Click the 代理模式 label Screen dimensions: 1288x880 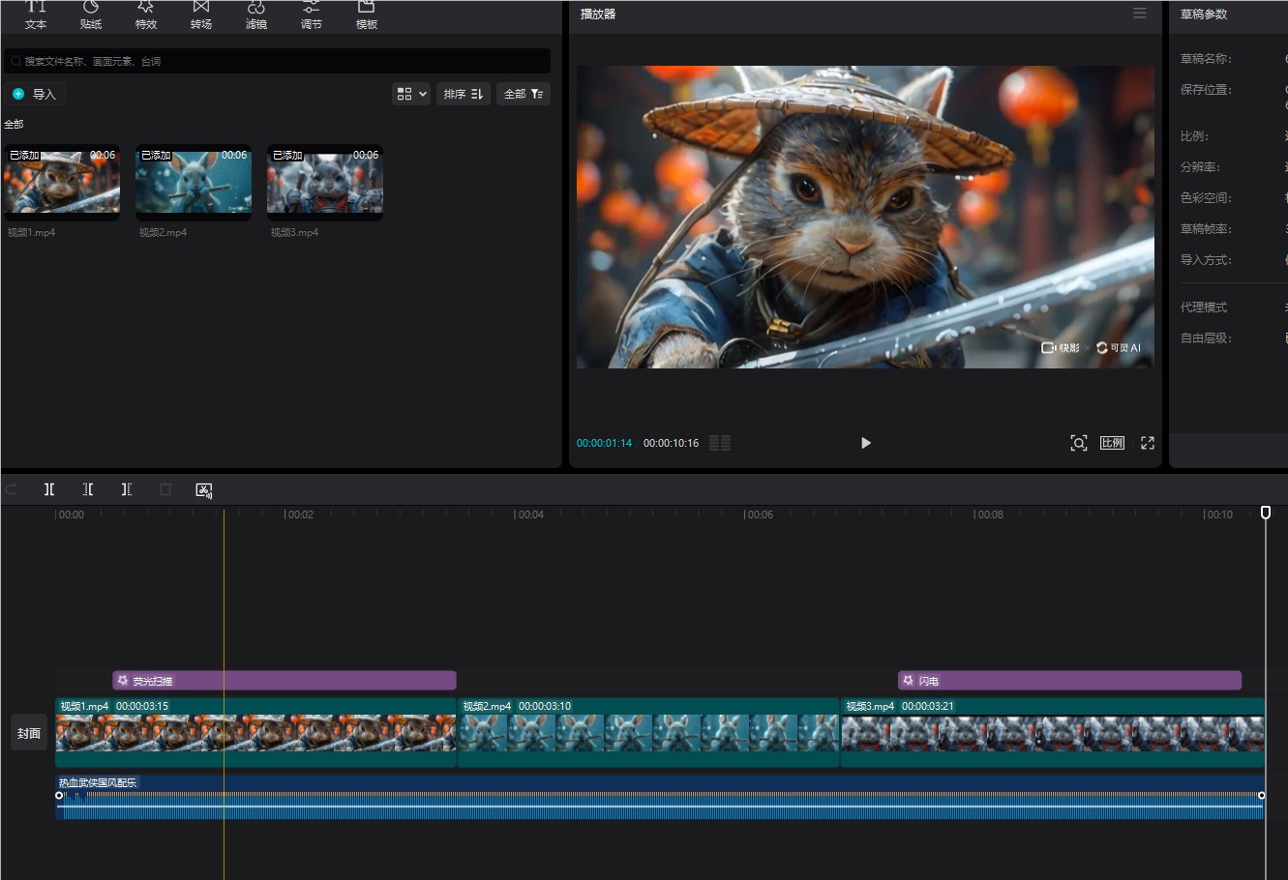[x=1204, y=308]
